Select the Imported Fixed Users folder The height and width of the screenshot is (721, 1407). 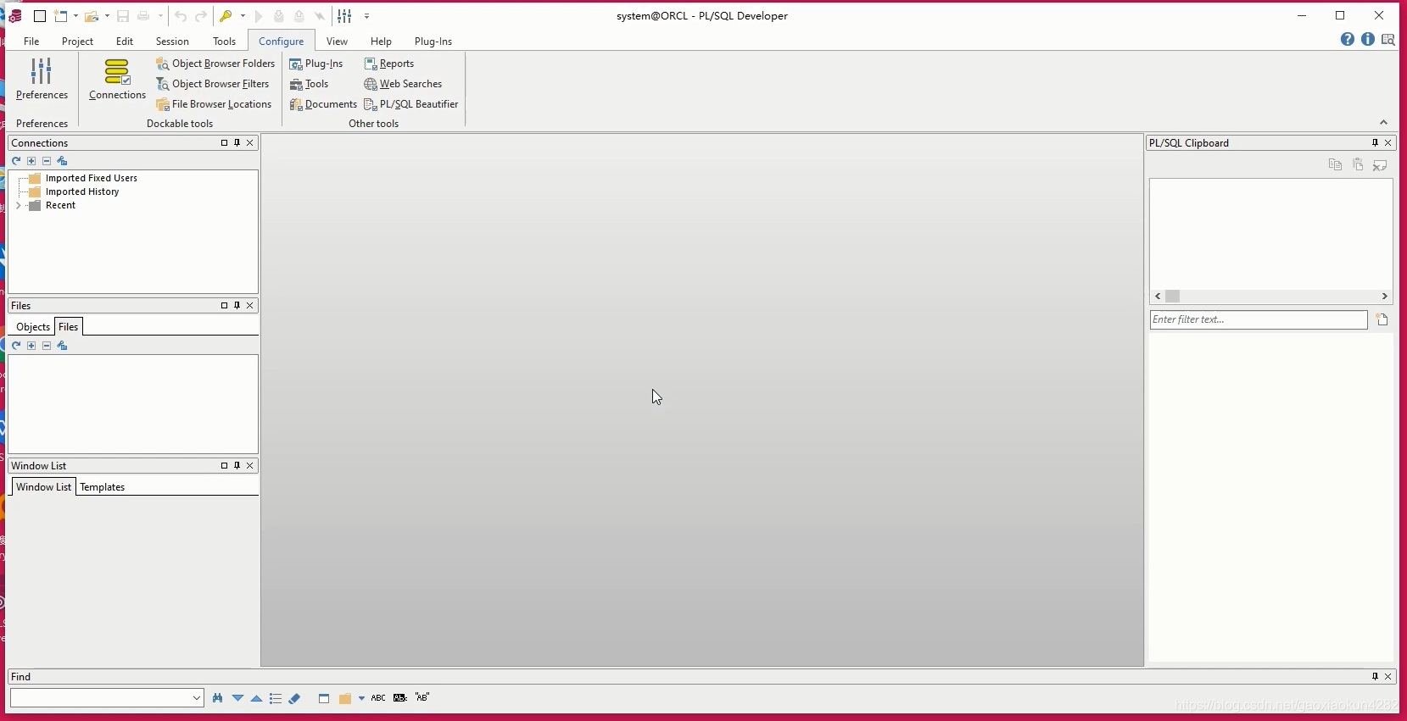(x=92, y=178)
